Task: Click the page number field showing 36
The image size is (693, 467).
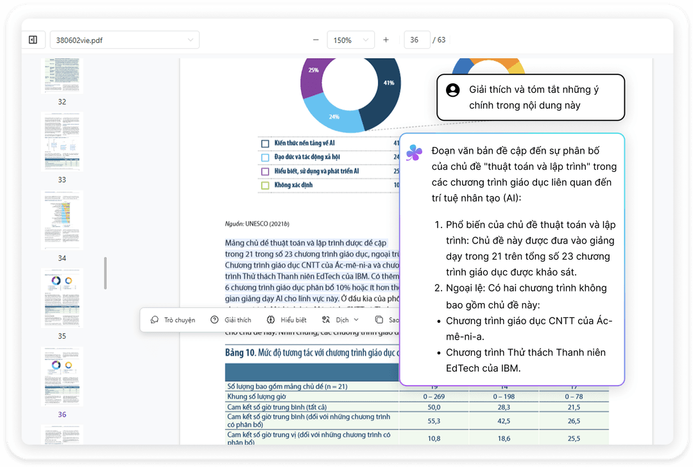Action: click(416, 40)
